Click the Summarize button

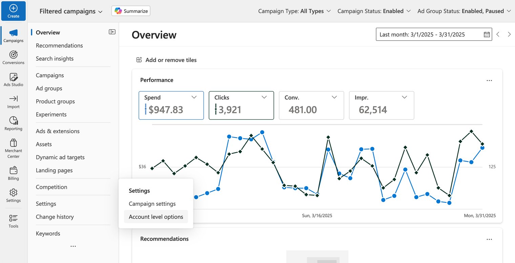[131, 11]
